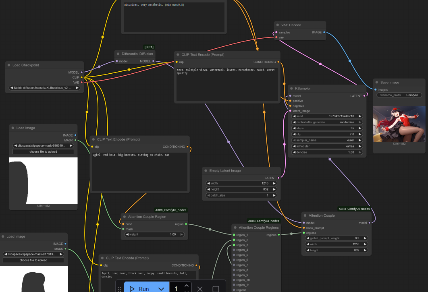428x292 pixels.
Task: Collapse the Attention Couple node via its title dot
Action: coord(305,215)
